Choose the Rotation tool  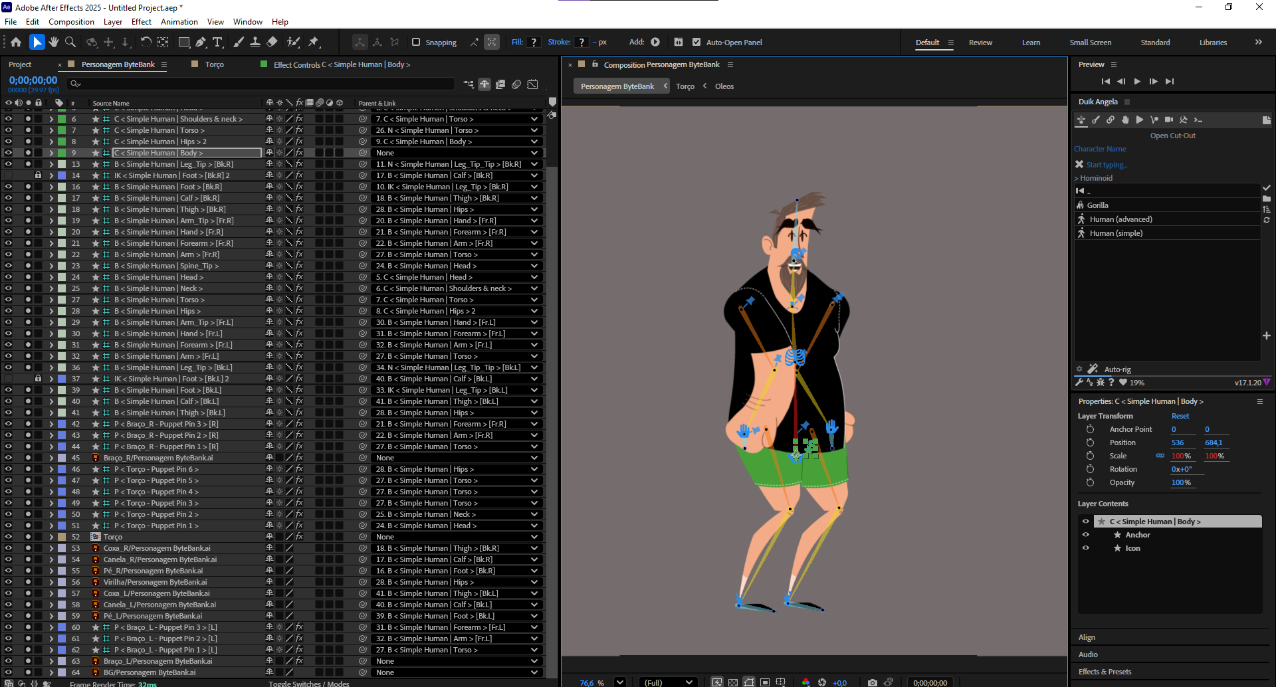[146, 43]
